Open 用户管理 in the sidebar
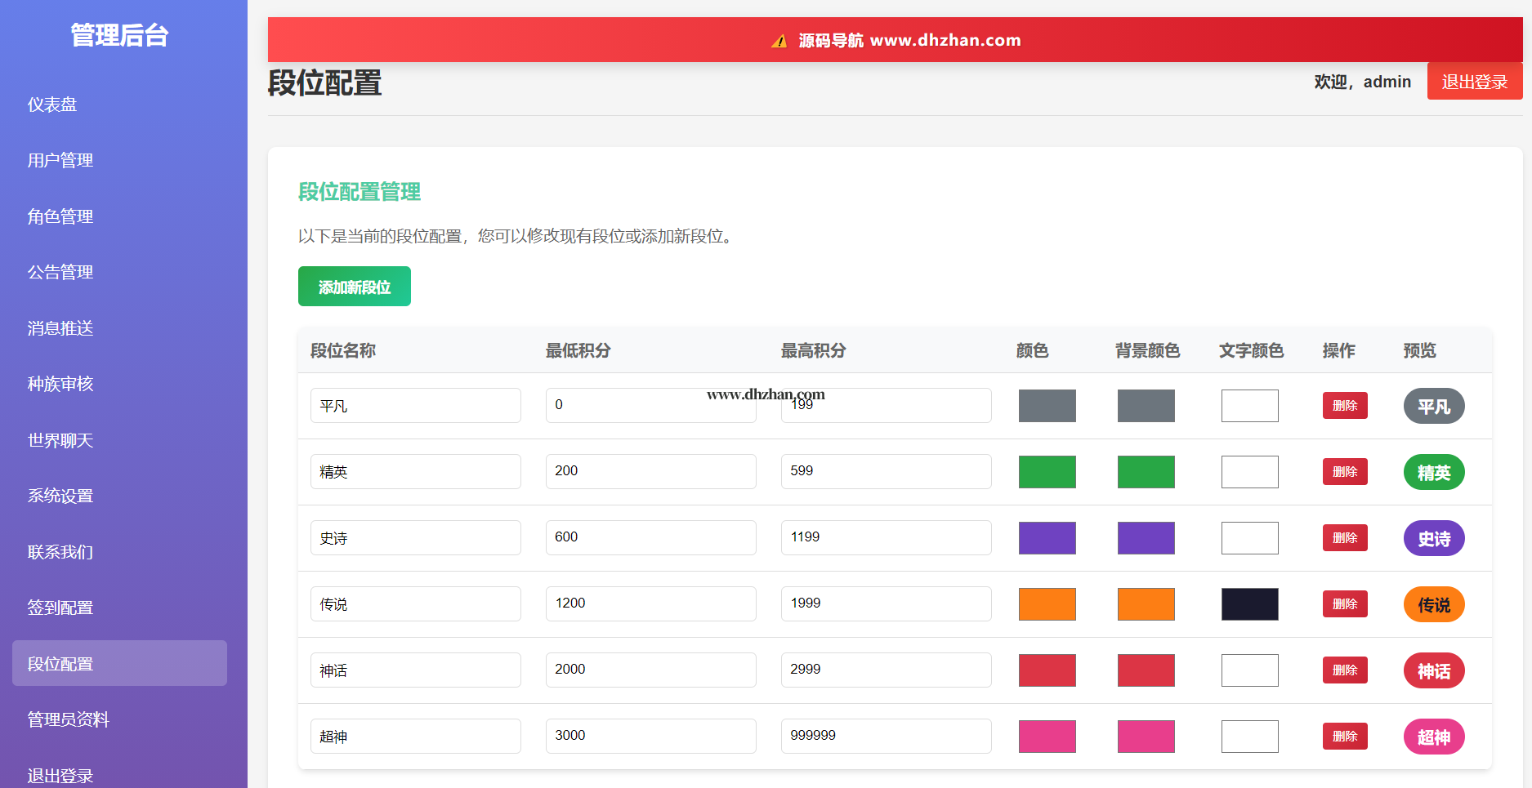The image size is (1532, 788). click(x=60, y=160)
